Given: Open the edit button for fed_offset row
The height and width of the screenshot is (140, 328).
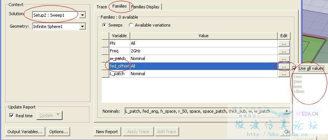Looking at the screenshot, I should tap(284, 66).
